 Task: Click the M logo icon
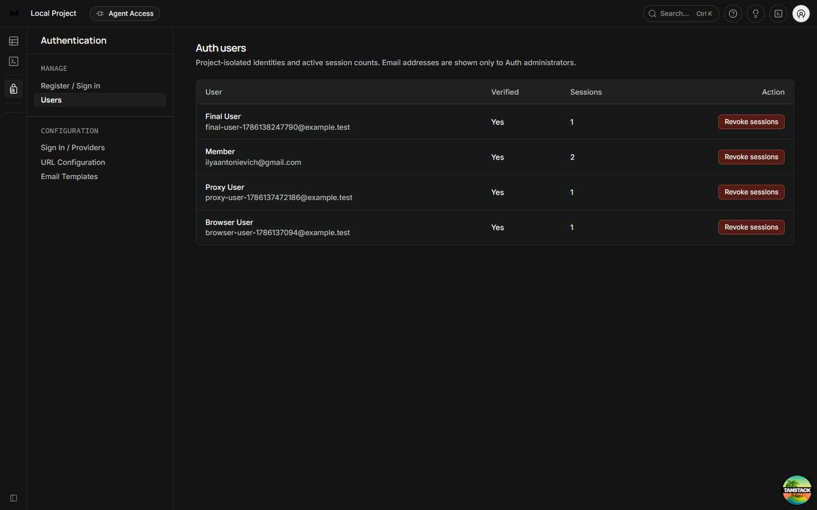14,14
